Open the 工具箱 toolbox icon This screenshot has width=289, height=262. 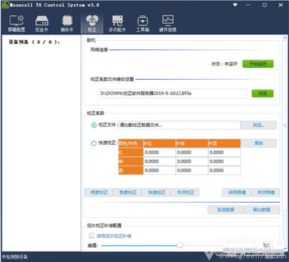coord(143,23)
